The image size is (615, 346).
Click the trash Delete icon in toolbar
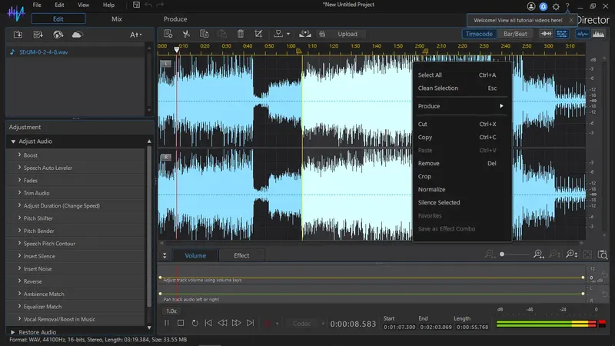(x=241, y=34)
